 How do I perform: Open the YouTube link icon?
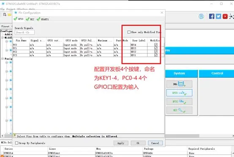click(x=225, y=16)
